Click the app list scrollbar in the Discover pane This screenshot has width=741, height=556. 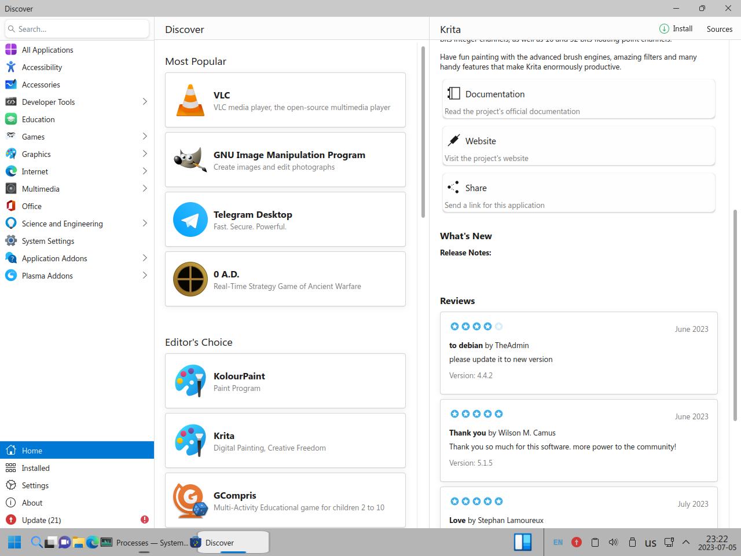[423, 131]
